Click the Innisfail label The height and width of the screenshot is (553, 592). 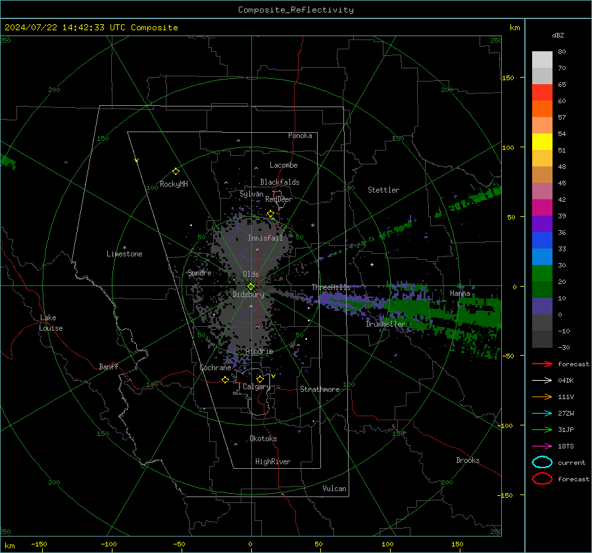[x=265, y=238]
